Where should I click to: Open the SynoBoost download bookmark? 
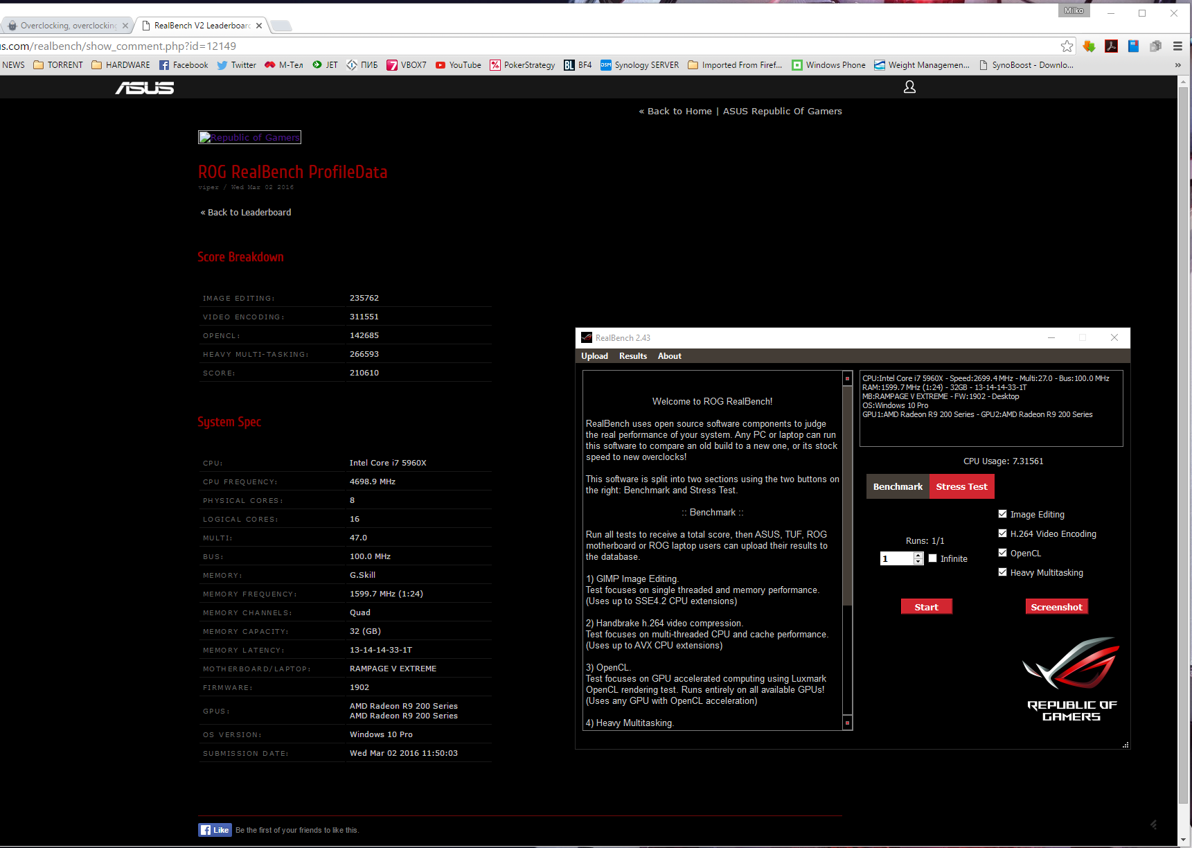1026,65
